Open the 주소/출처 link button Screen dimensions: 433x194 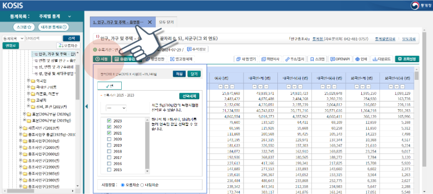[x=295, y=59]
